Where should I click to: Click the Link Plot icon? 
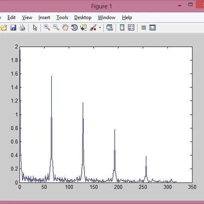110,27
